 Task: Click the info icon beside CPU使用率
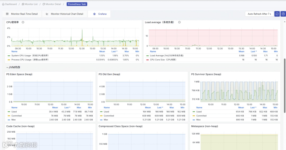[x=23, y=22]
